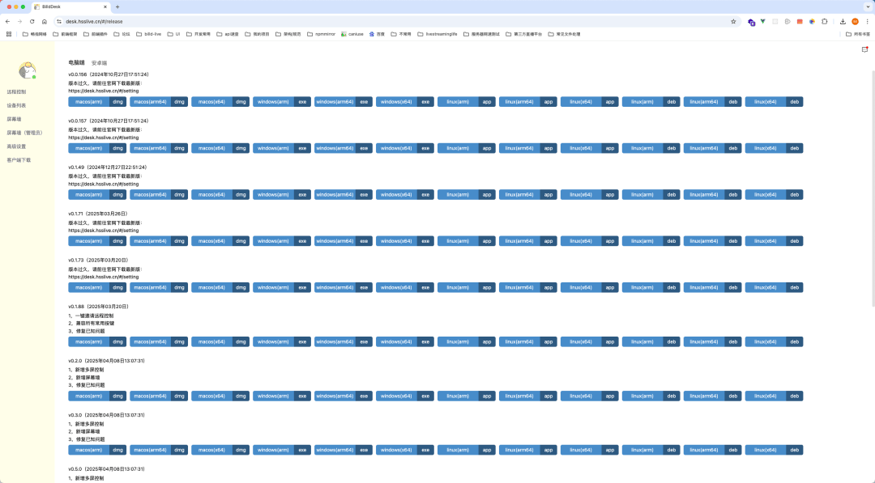Click the Vue devtools extension icon
The image size is (875, 483).
pos(763,22)
